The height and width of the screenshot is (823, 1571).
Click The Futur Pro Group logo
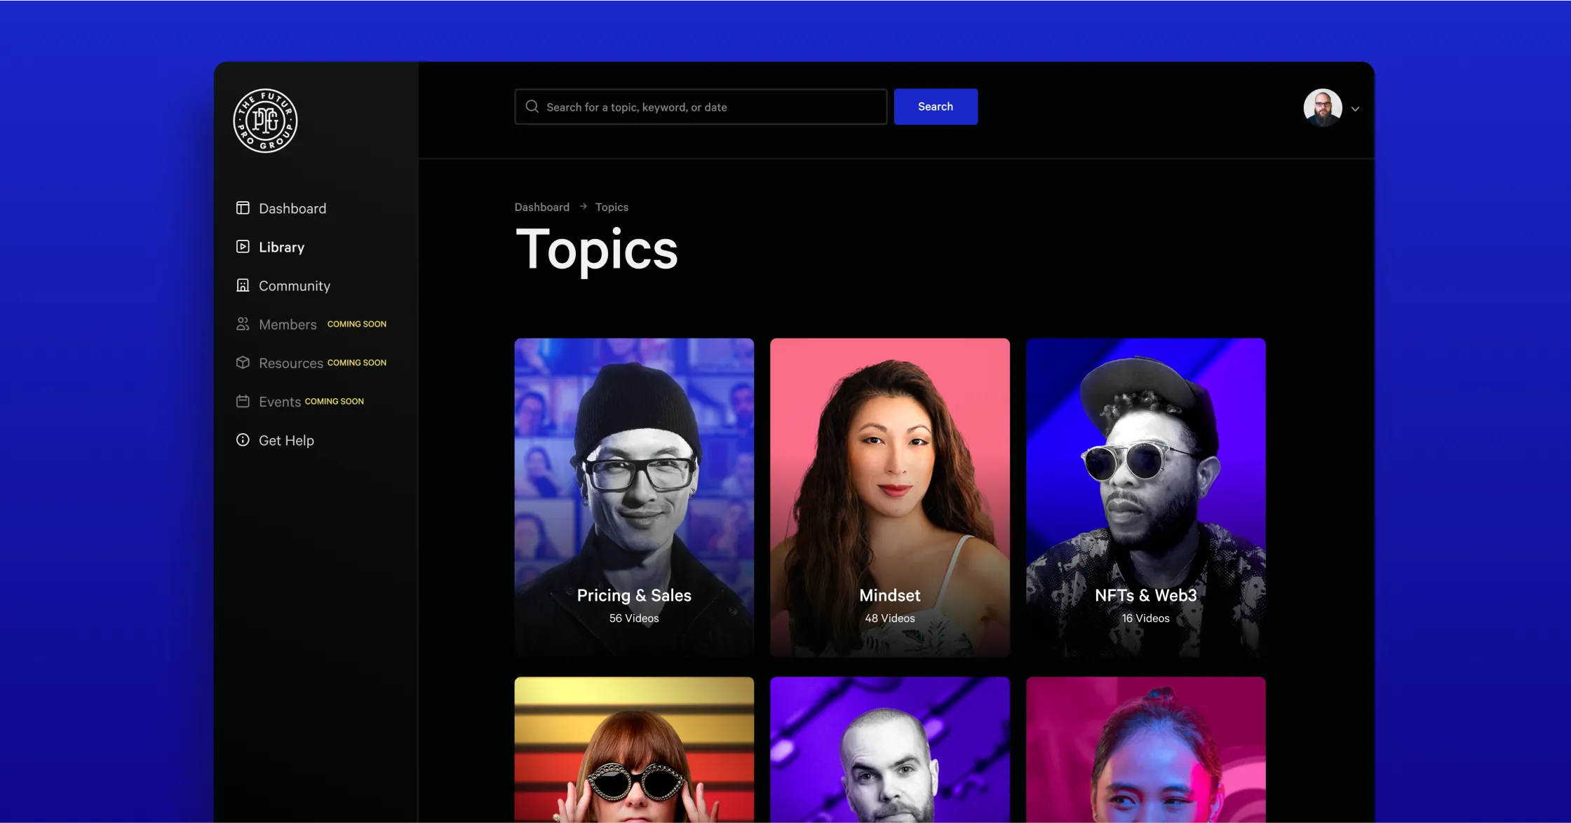pos(265,121)
